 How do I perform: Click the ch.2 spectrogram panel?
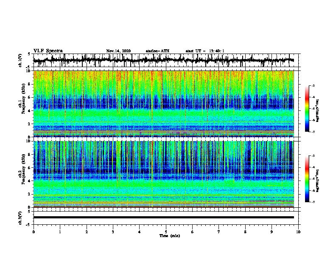tap(164, 174)
